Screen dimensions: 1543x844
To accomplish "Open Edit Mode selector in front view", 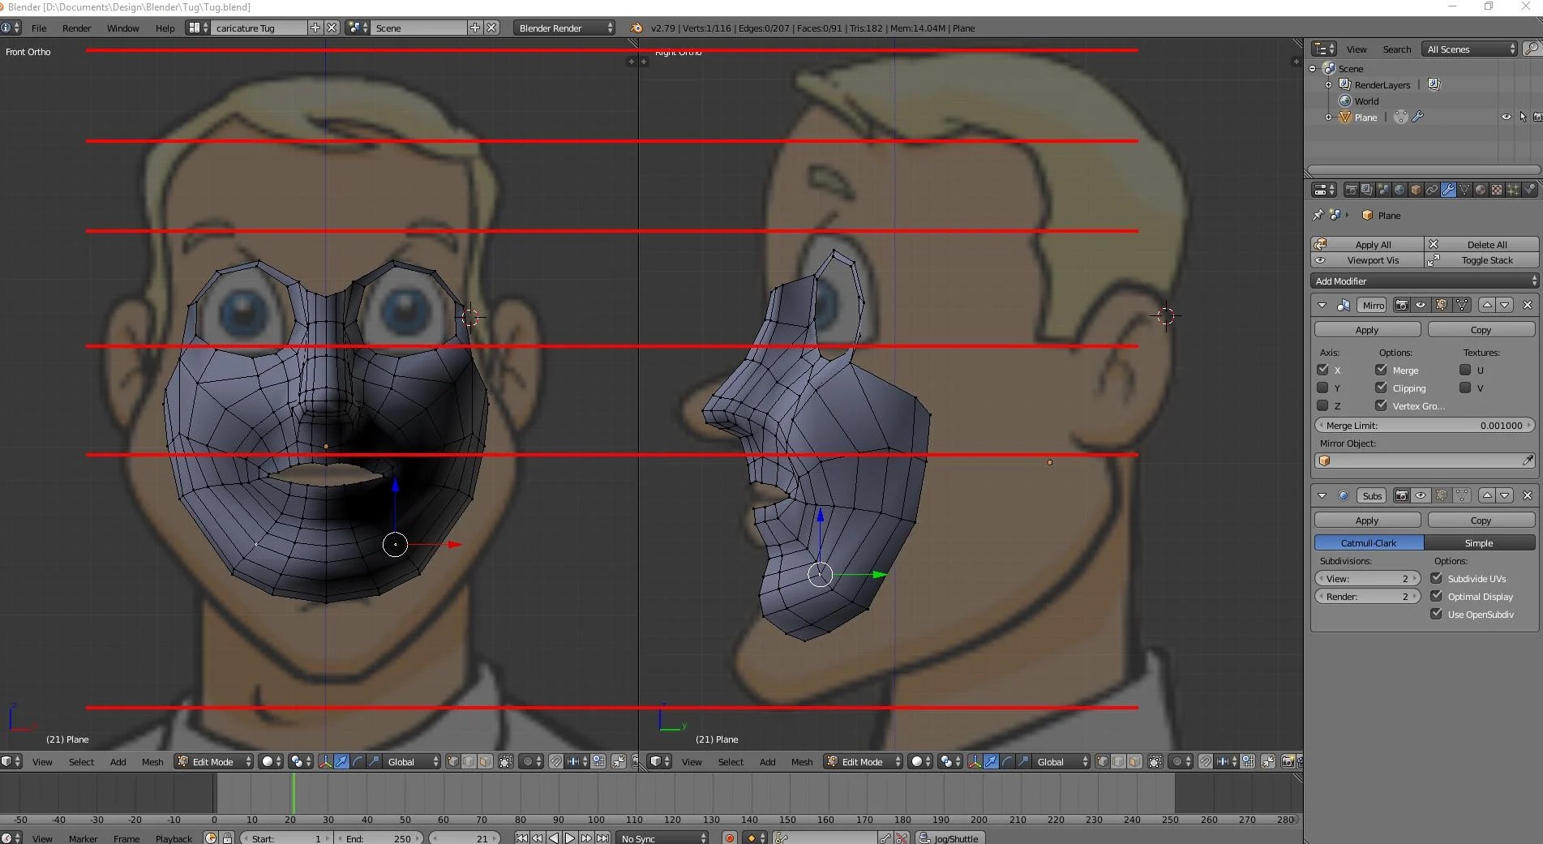I will point(215,761).
